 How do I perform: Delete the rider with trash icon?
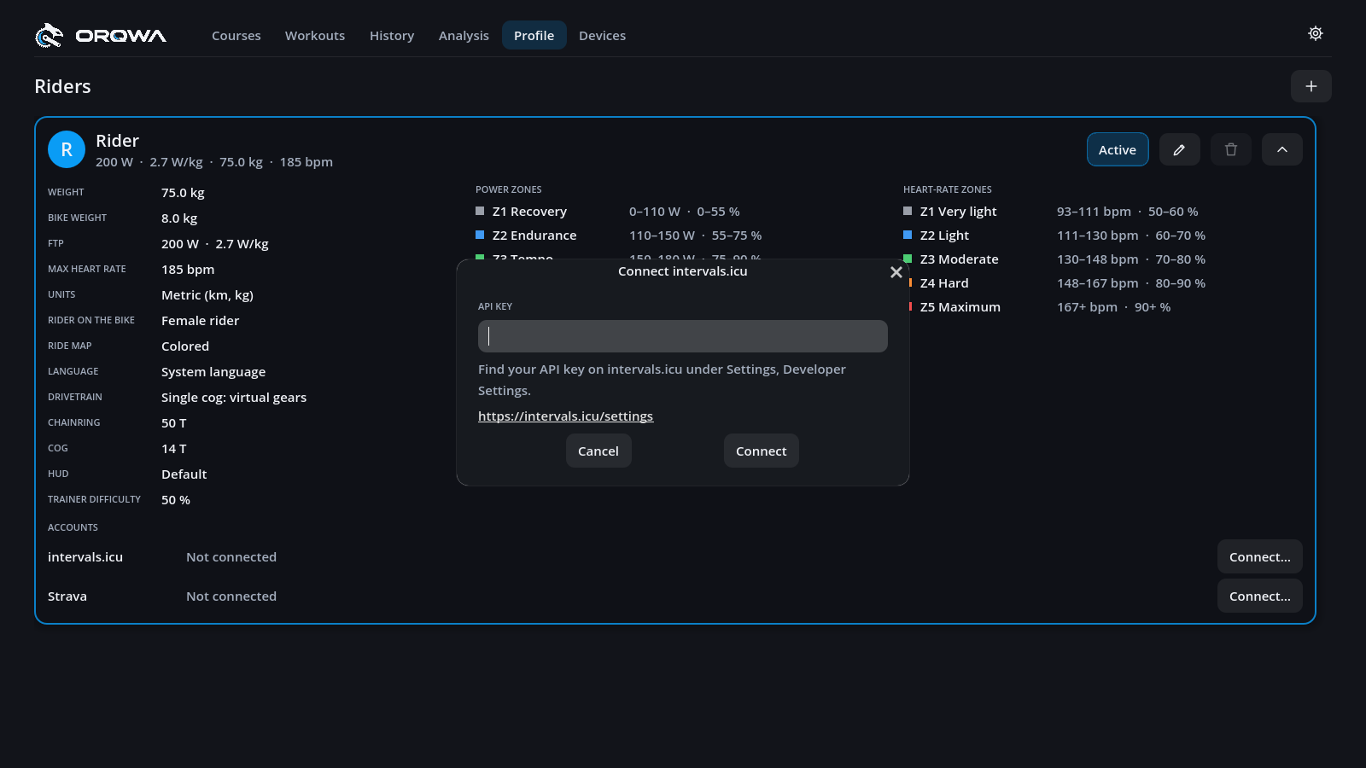pos(1231,149)
